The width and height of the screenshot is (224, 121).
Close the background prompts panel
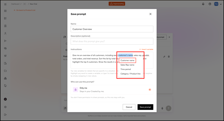(169, 37)
